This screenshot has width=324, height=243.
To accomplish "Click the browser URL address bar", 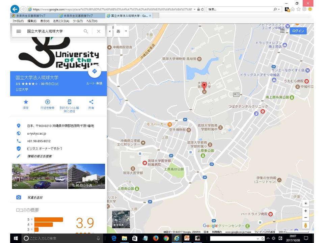I will pos(112,9).
